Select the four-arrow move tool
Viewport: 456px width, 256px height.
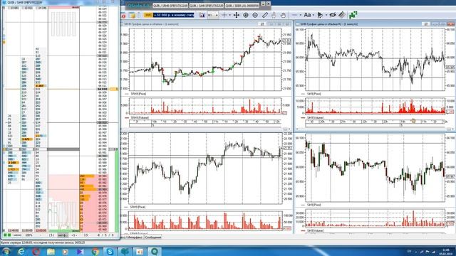point(237,15)
